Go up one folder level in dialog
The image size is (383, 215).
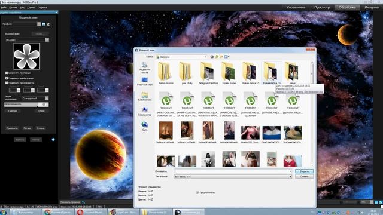click(x=217, y=57)
